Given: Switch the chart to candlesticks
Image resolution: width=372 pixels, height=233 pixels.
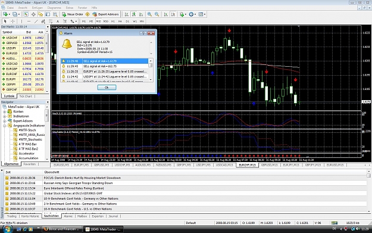Looking at the screenshot, I should (x=134, y=14).
